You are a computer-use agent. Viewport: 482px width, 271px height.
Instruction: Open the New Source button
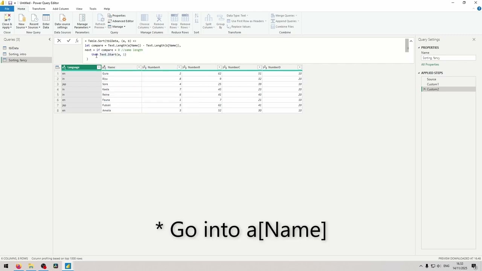pos(21,21)
